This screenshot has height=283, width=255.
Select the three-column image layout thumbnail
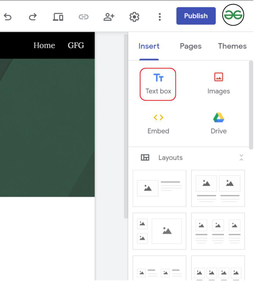(218, 231)
